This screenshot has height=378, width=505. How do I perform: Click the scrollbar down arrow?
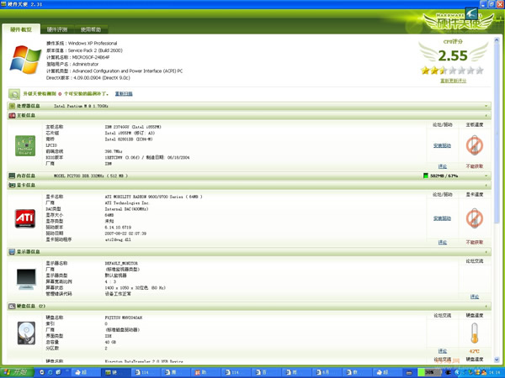coord(497,360)
